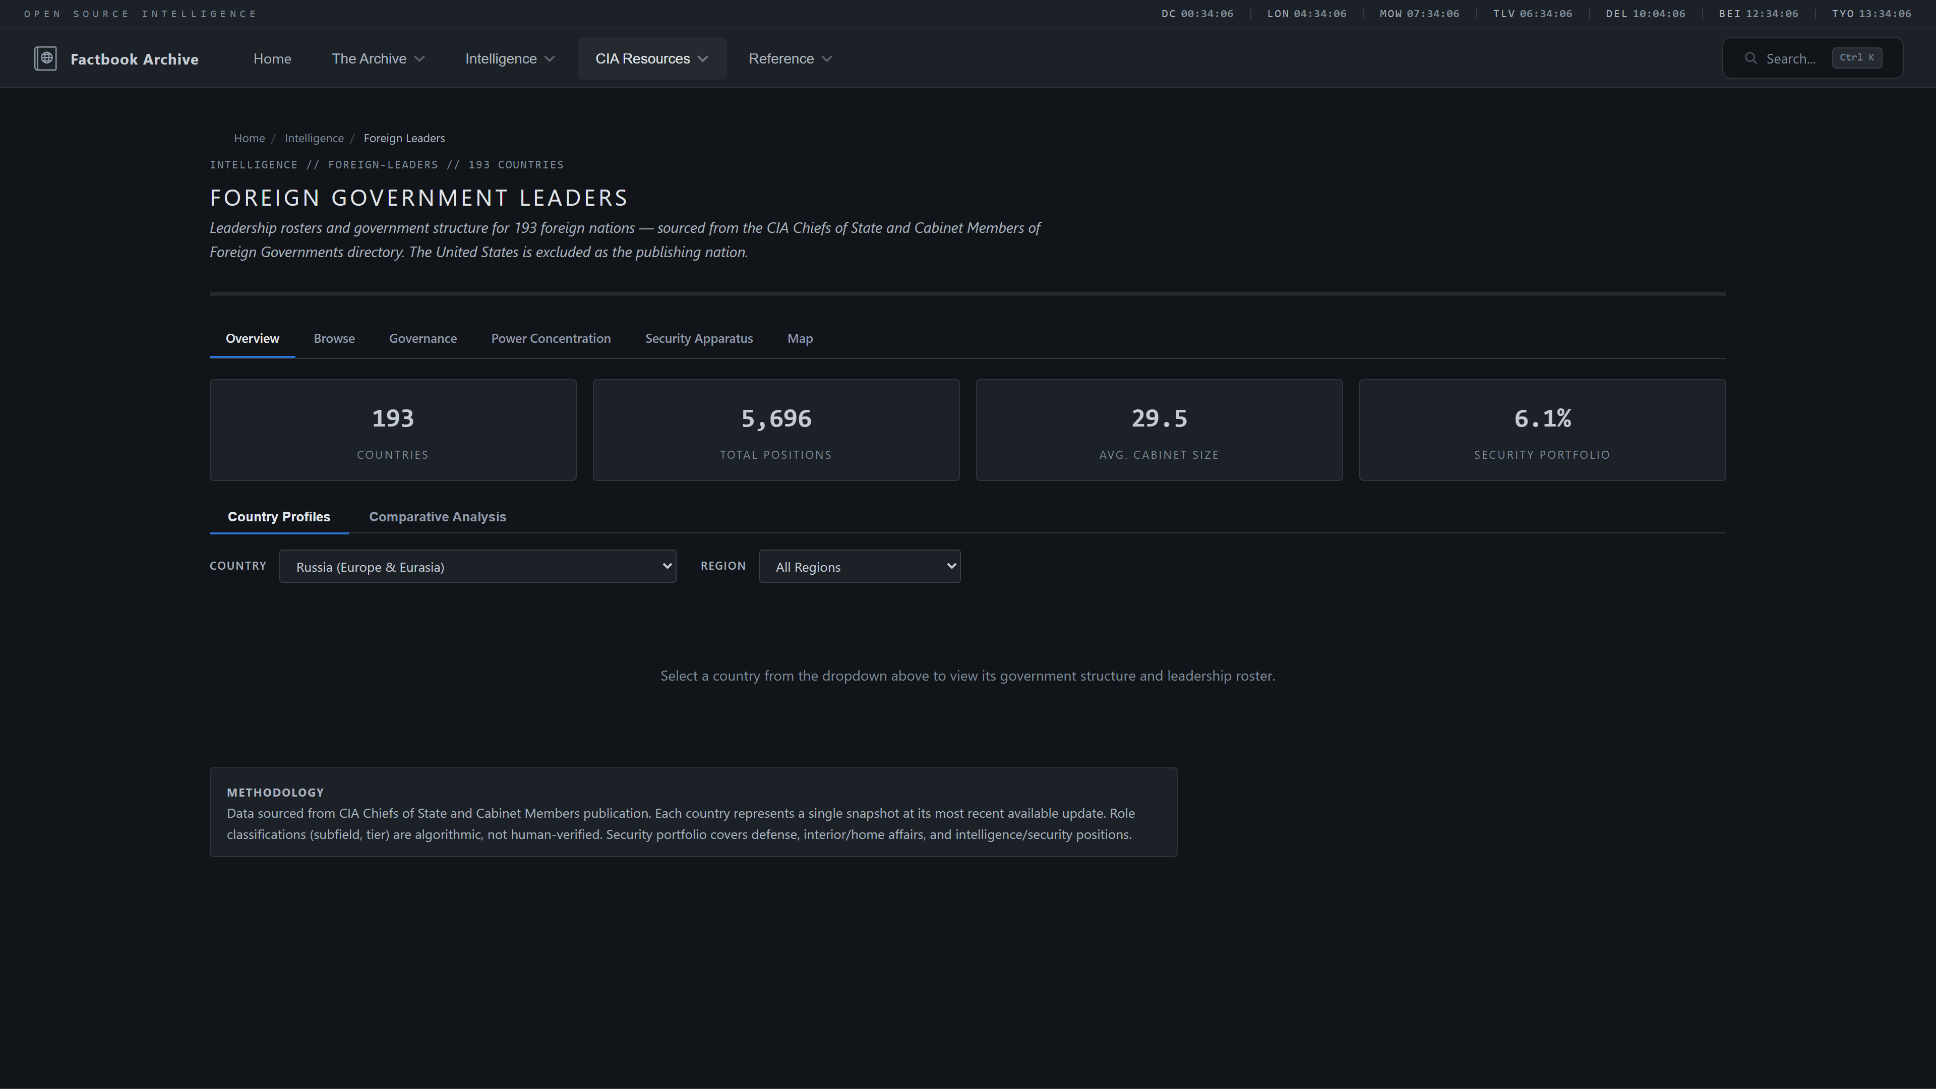Click the Factbook Archive globe logo icon

pyautogui.click(x=45, y=58)
